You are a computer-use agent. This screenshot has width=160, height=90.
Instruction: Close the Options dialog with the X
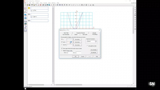99,30
